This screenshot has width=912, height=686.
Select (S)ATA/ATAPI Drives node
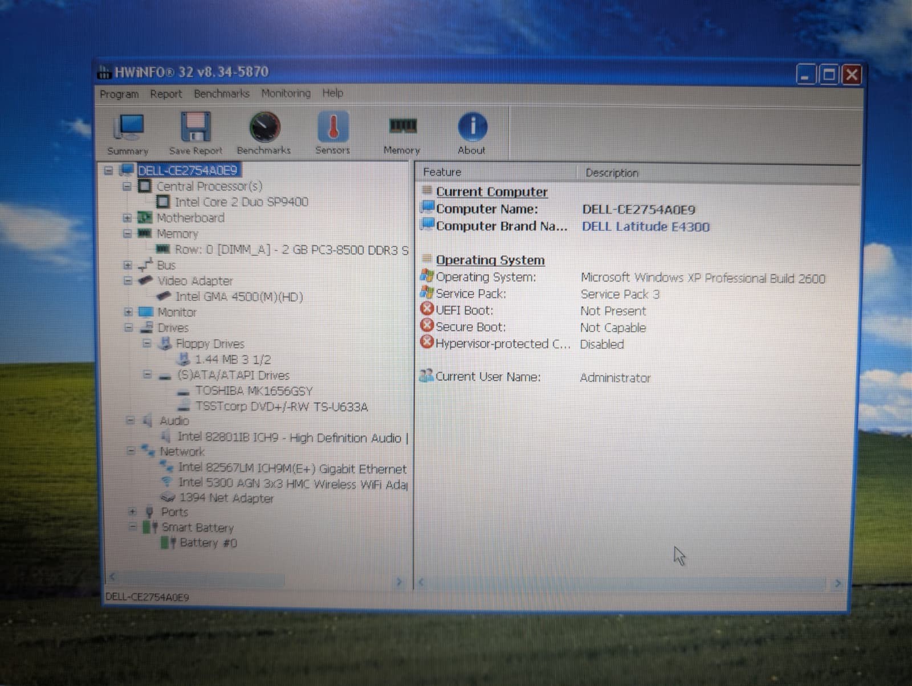[233, 375]
